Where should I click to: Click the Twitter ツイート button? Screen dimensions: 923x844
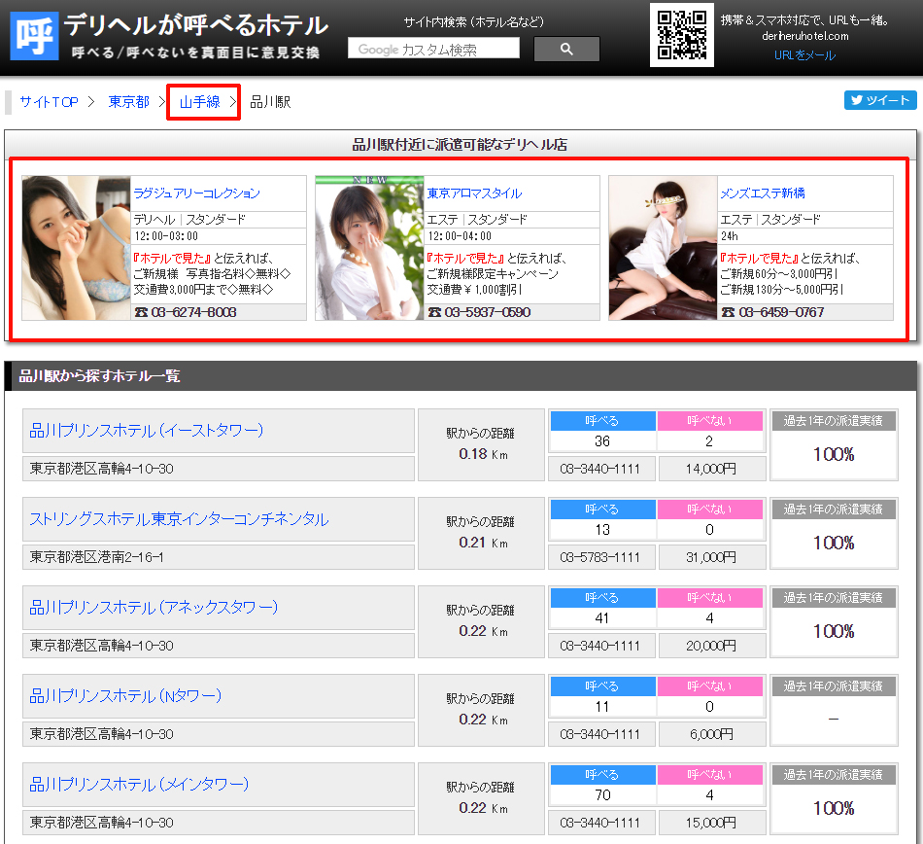point(880,100)
